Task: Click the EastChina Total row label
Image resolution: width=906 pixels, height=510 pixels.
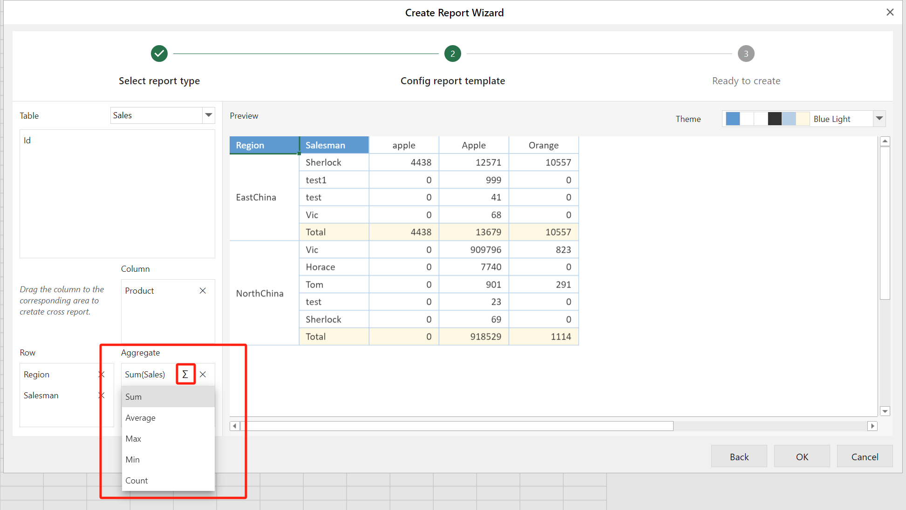Action: click(334, 232)
